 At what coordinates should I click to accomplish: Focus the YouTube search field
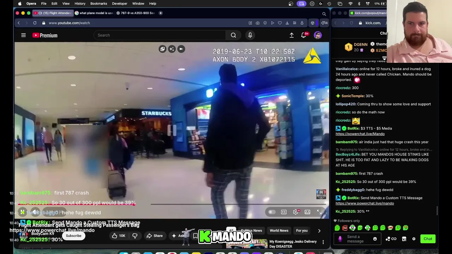[x=160, y=35]
